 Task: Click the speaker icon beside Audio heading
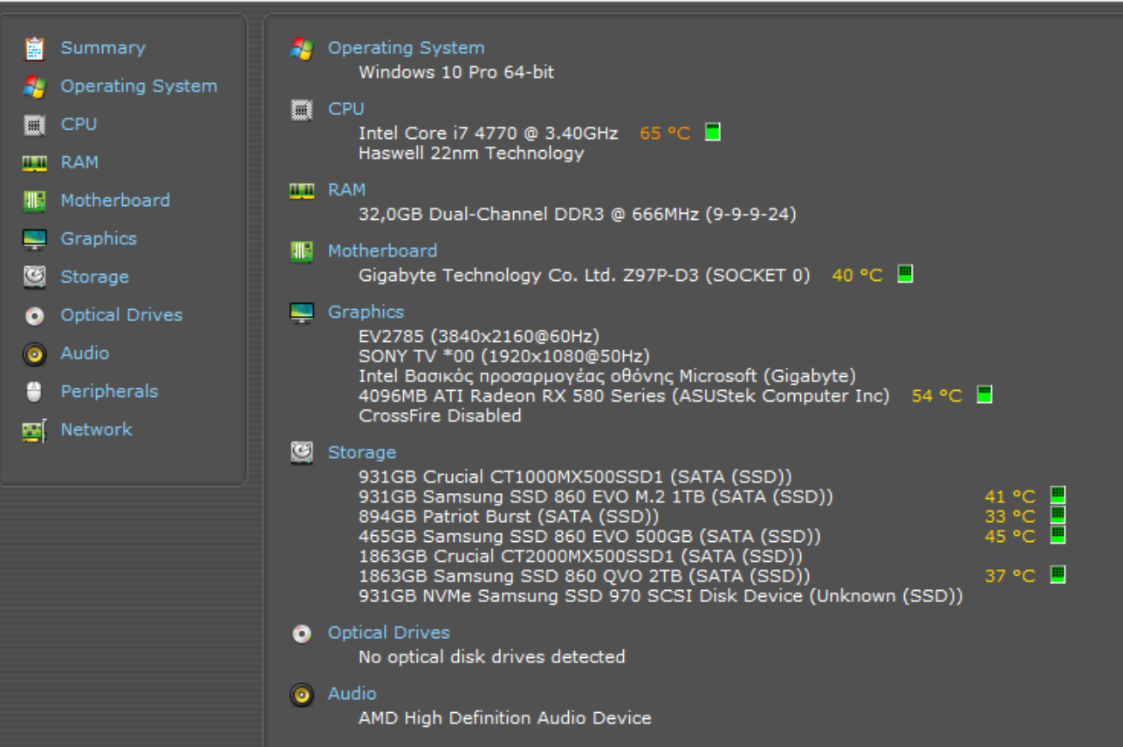click(x=302, y=695)
